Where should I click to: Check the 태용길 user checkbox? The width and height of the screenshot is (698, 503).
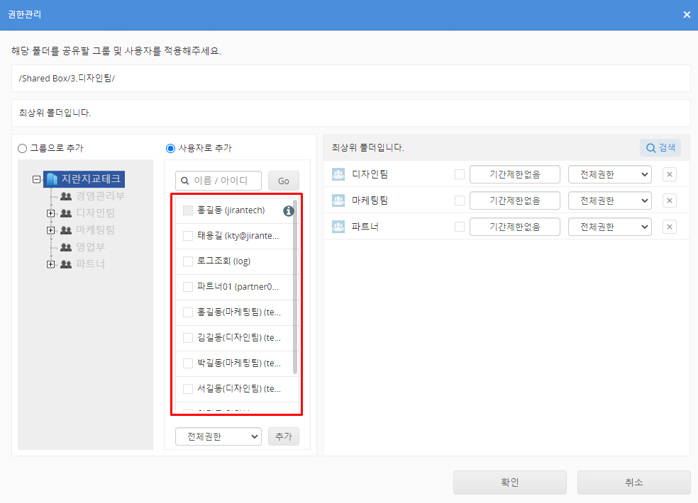188,236
